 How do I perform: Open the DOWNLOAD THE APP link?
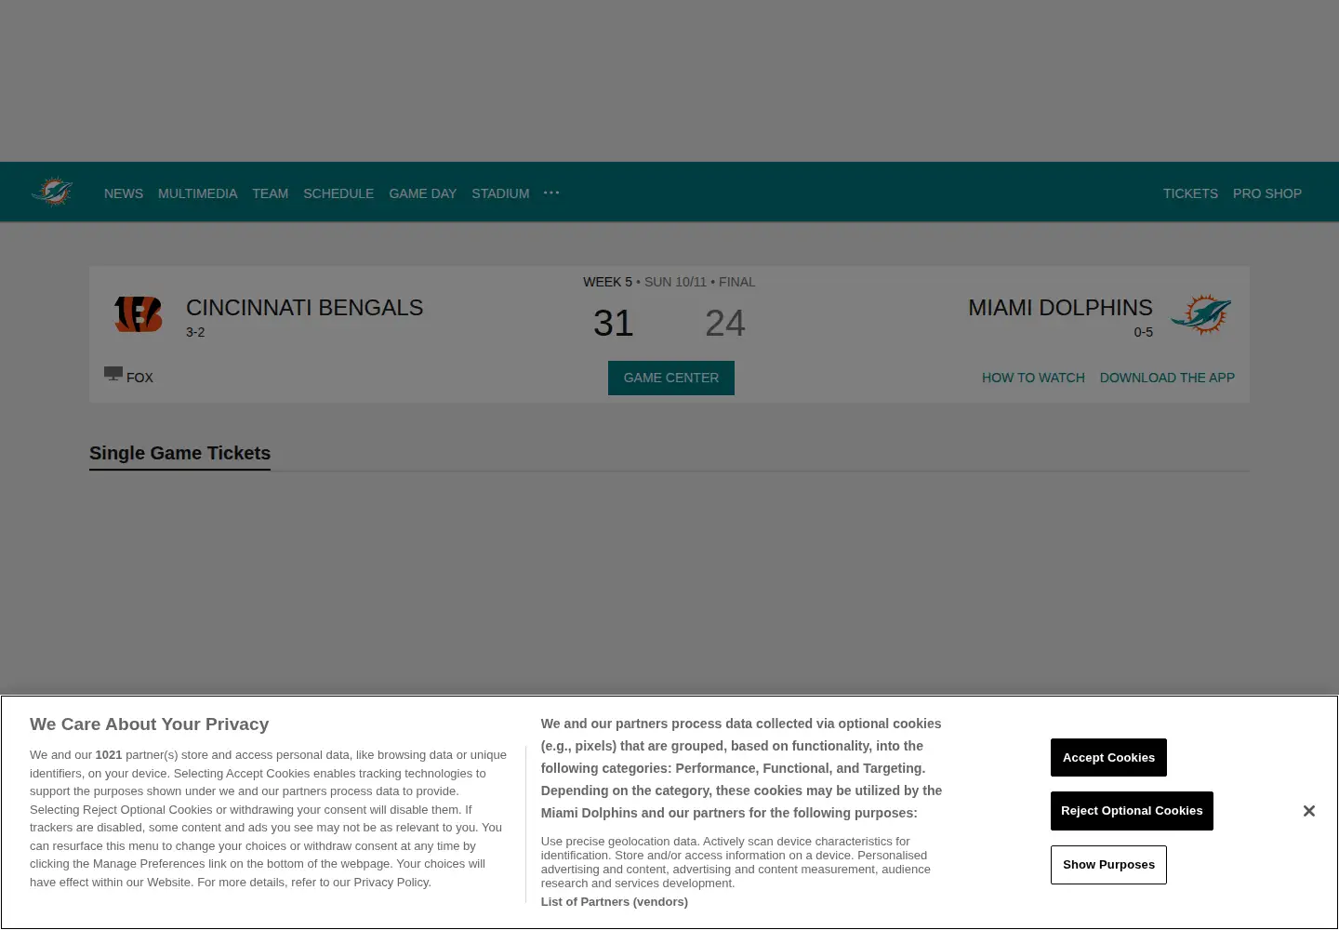(x=1167, y=378)
